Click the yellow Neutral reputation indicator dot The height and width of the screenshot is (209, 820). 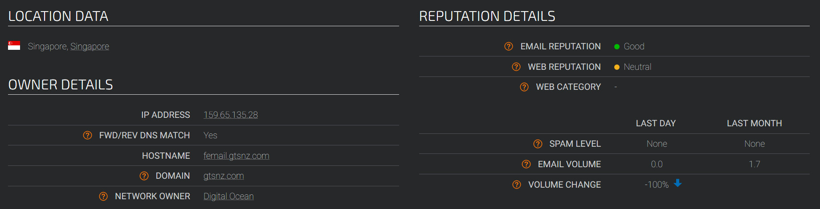(x=617, y=67)
